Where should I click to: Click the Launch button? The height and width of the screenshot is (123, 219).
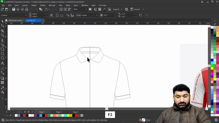(135, 9)
